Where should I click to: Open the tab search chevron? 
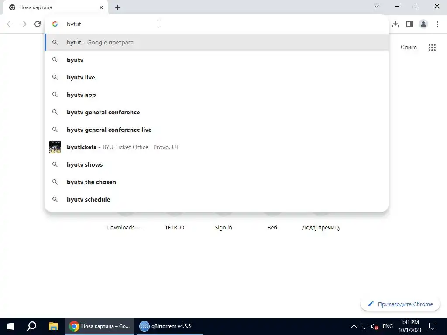[x=377, y=6]
